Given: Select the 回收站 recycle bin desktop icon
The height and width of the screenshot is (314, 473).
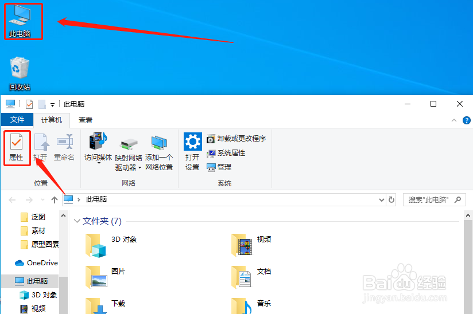Looking at the screenshot, I should click(20, 74).
